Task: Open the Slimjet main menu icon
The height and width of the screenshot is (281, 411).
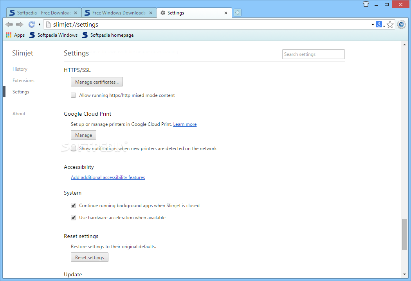Action: tap(402, 25)
